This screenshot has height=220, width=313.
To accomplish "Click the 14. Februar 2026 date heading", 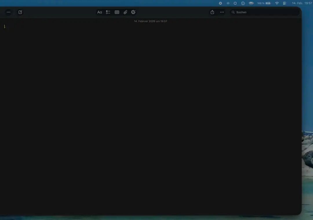I will [151, 21].
